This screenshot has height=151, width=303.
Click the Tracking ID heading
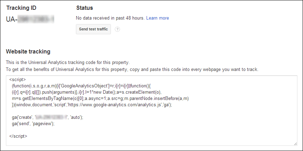point(21,8)
